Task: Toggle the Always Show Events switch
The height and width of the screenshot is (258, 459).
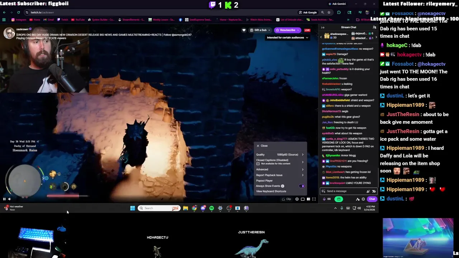Action: [302, 186]
